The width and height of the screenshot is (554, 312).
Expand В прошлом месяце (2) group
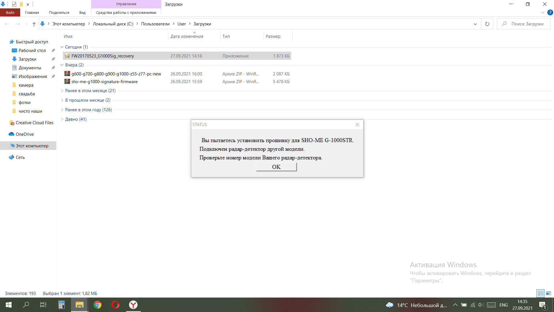pos(62,100)
